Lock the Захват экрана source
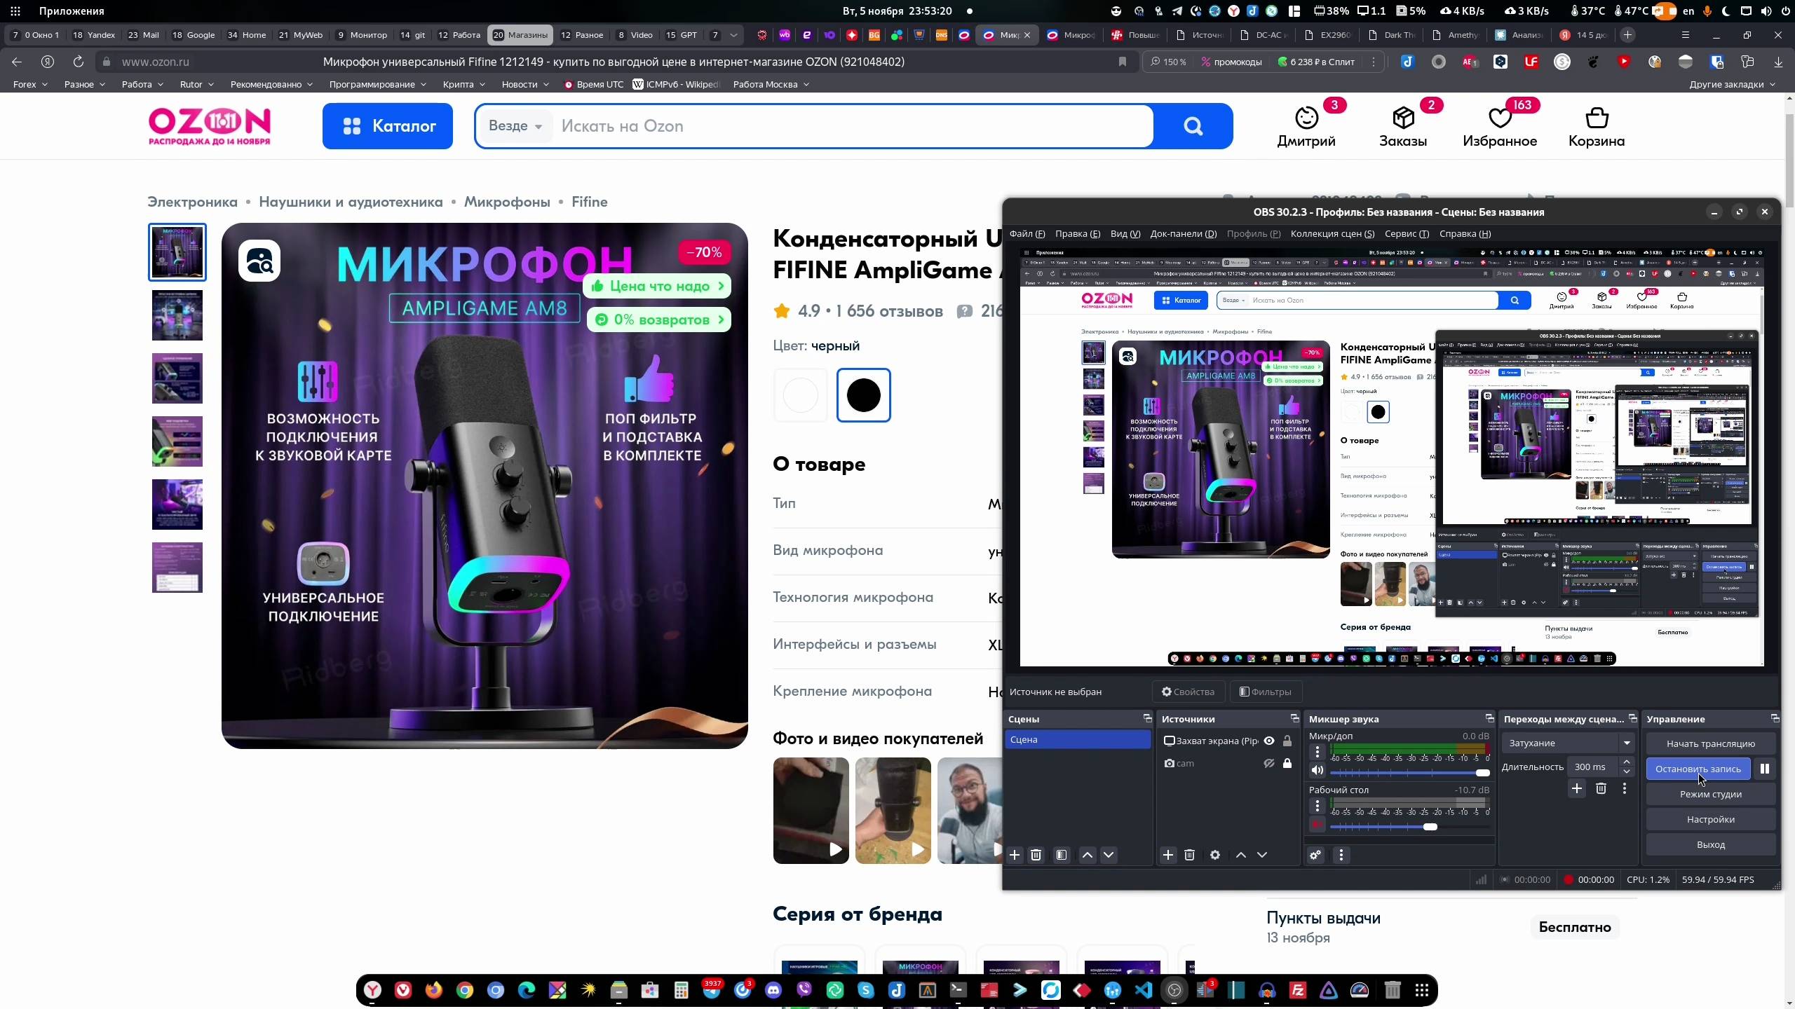Image resolution: width=1795 pixels, height=1009 pixels. [1287, 741]
